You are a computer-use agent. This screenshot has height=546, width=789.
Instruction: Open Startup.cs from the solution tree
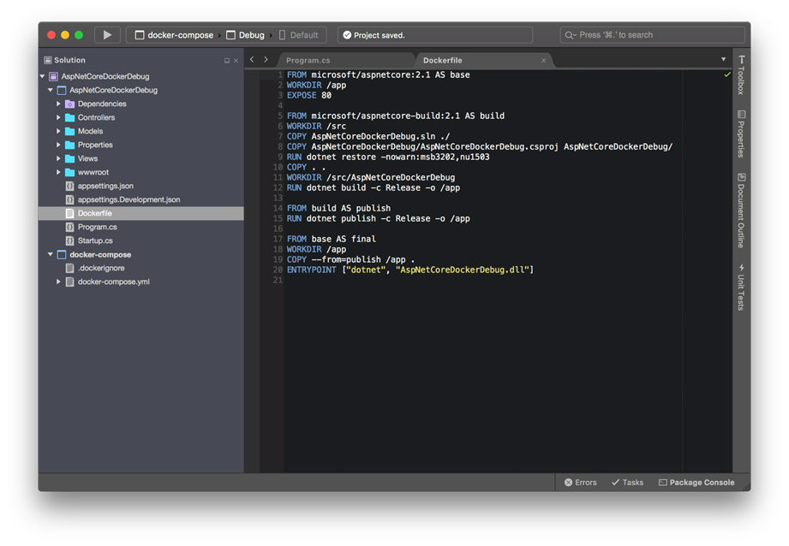point(95,240)
